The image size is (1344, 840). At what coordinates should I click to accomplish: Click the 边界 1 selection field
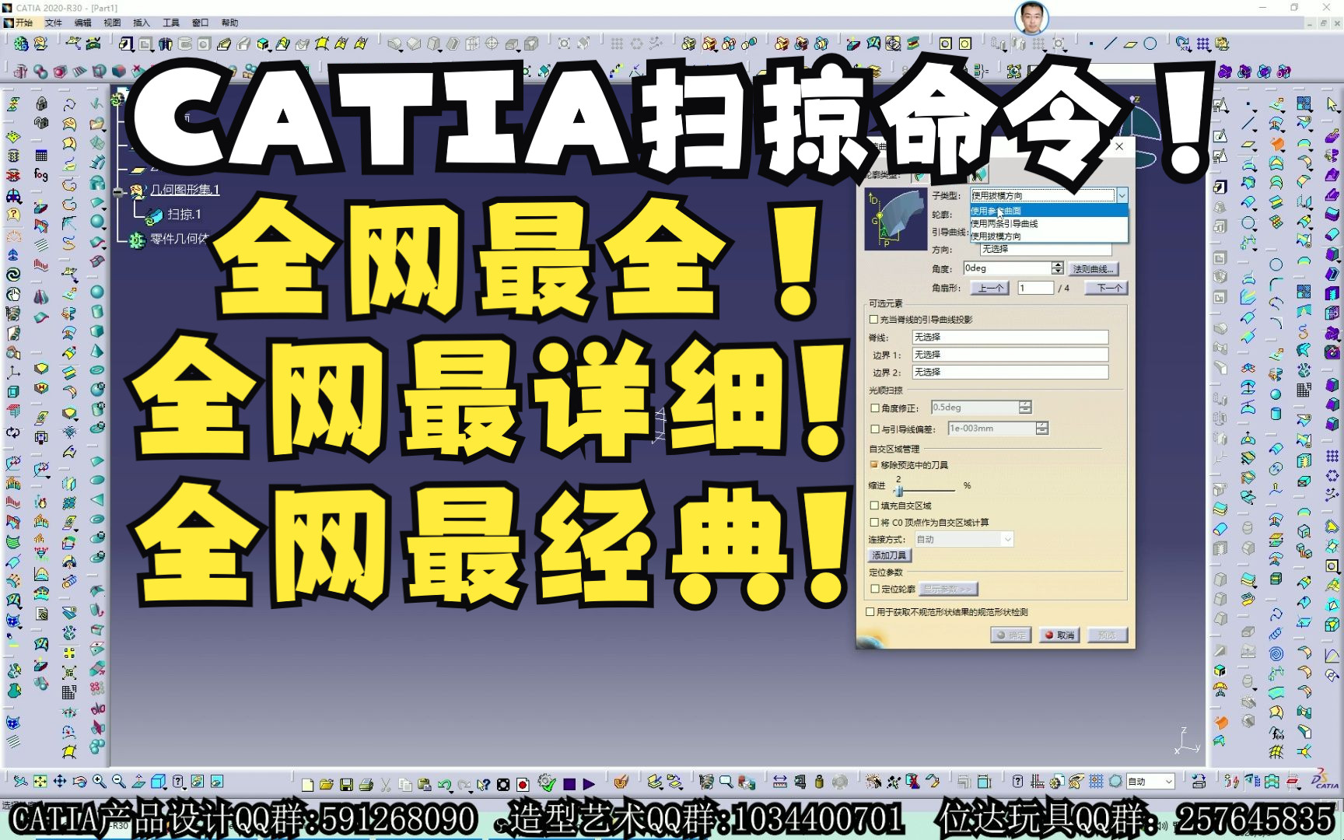1010,355
